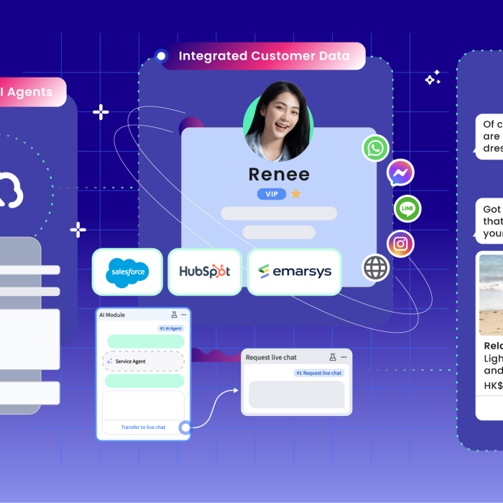
Task: Click the chat bubble starting with Of
Action: 489,137
